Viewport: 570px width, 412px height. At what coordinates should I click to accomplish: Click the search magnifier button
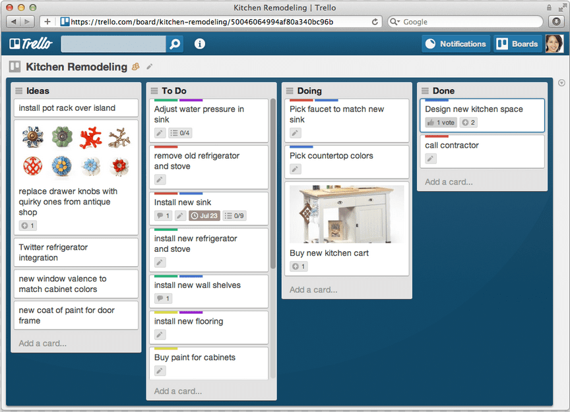[x=175, y=44]
